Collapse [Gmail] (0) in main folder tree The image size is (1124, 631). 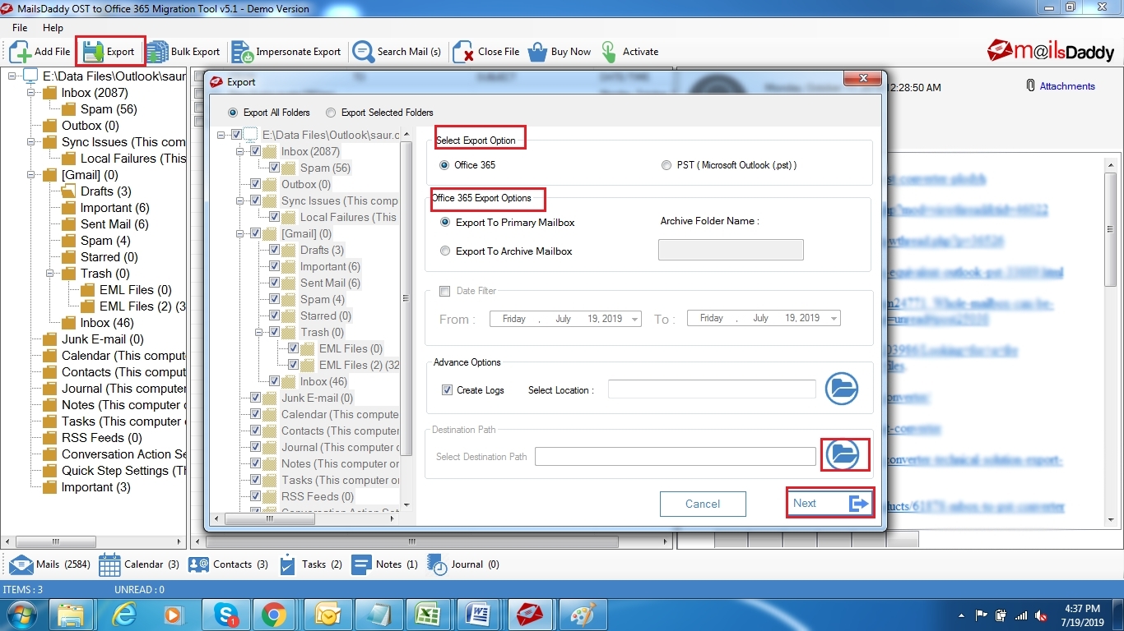(x=31, y=175)
